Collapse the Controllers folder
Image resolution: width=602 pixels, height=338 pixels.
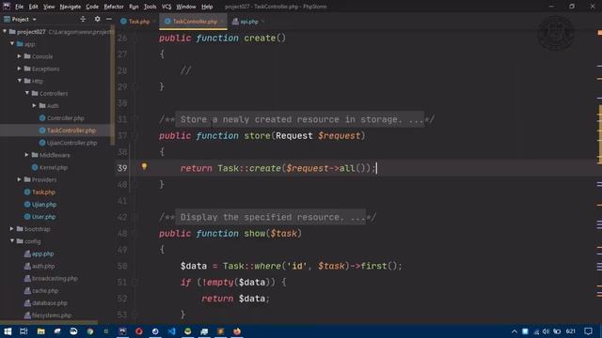[27, 93]
